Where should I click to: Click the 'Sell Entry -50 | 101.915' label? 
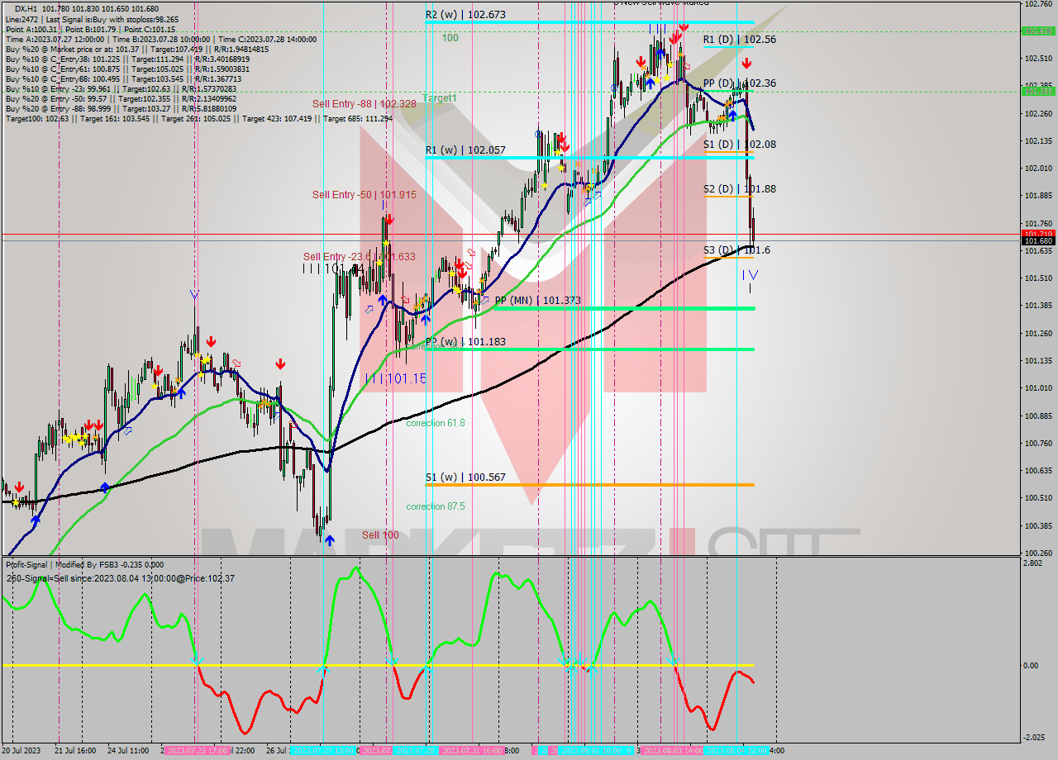coord(365,195)
